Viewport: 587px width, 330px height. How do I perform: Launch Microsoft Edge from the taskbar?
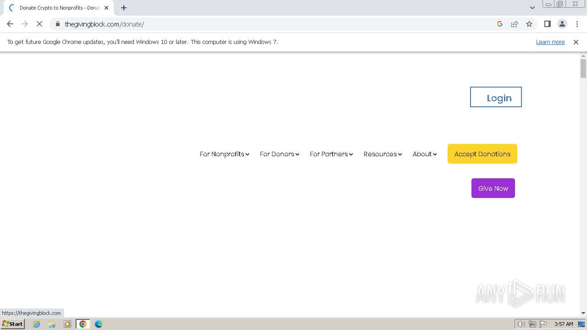point(99,324)
